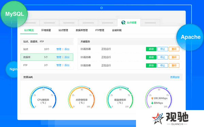
Task: Click the FTP row label
Action: pyautogui.click(x=25, y=65)
